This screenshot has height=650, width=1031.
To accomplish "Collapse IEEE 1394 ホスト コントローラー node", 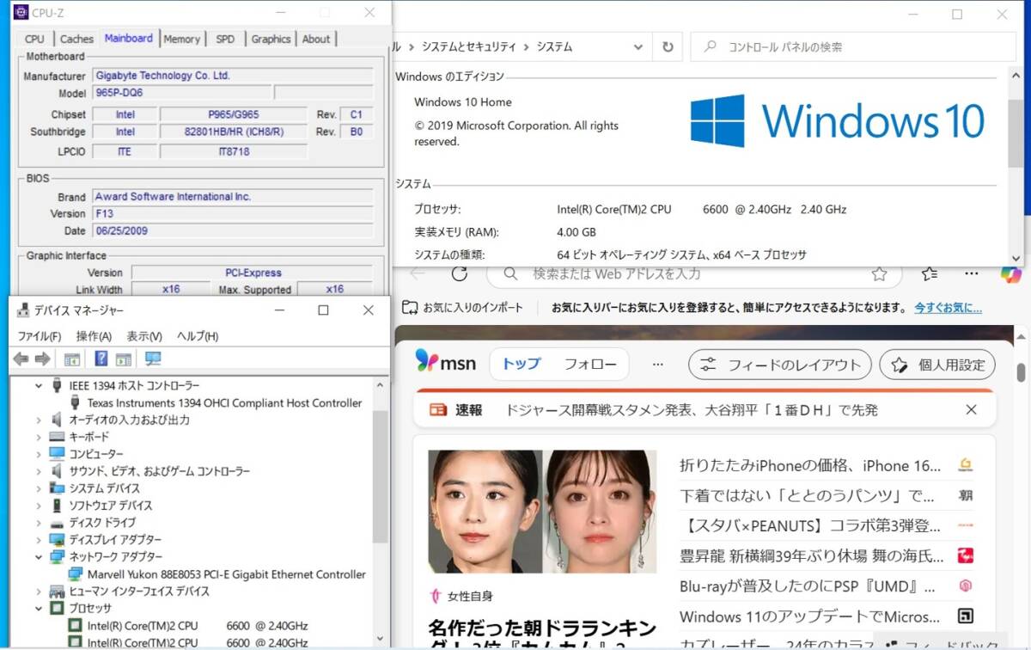I will [x=39, y=386].
